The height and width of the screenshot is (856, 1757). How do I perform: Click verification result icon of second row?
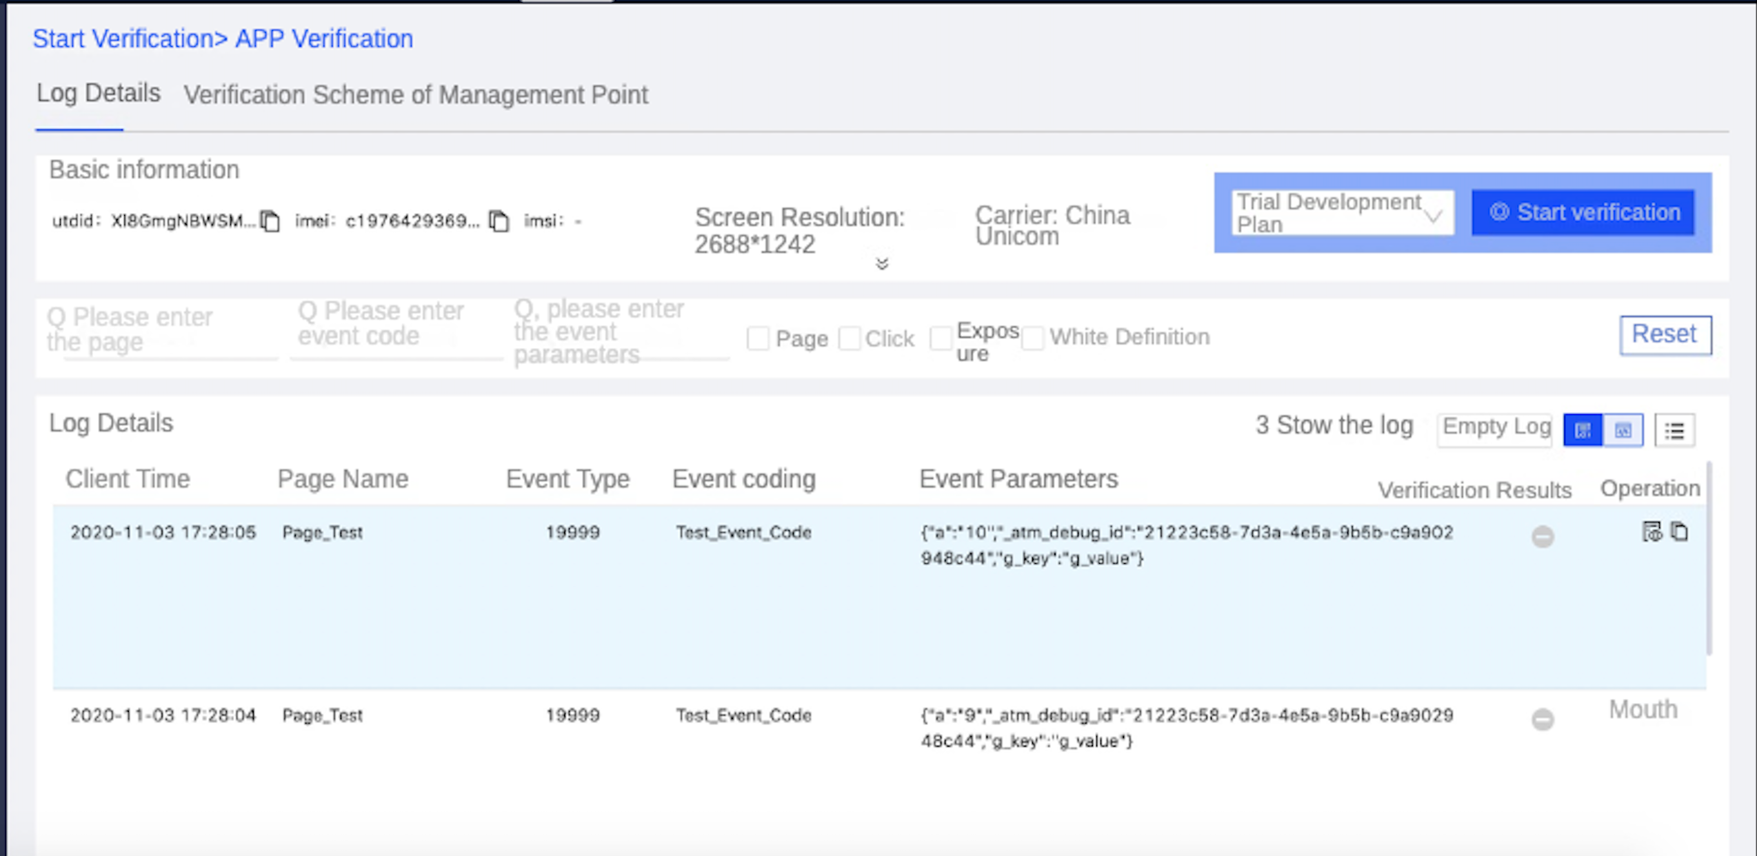coord(1543,720)
